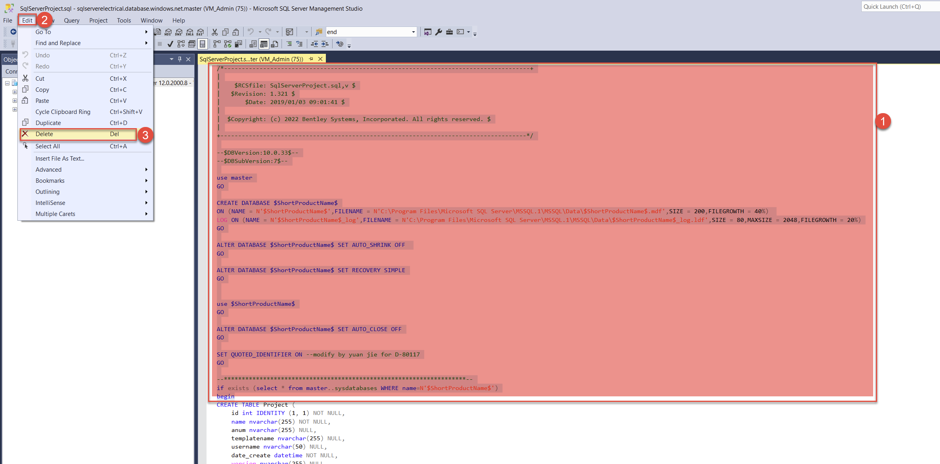Click the Increase Indent icon
This screenshot has width=940, height=464.
pyautogui.click(x=325, y=44)
